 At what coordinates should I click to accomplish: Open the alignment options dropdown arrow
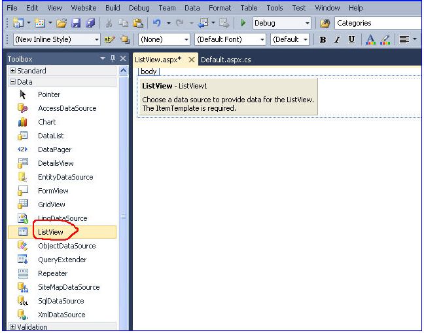[x=415, y=40]
